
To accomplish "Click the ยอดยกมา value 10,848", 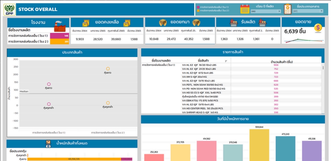I will pyautogui.click(x=154, y=39).
